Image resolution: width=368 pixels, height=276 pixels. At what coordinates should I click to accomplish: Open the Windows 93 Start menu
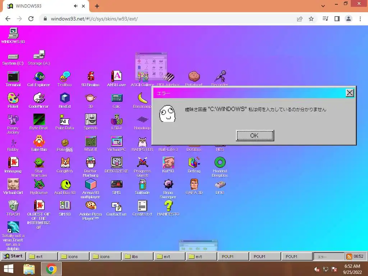click(13, 256)
